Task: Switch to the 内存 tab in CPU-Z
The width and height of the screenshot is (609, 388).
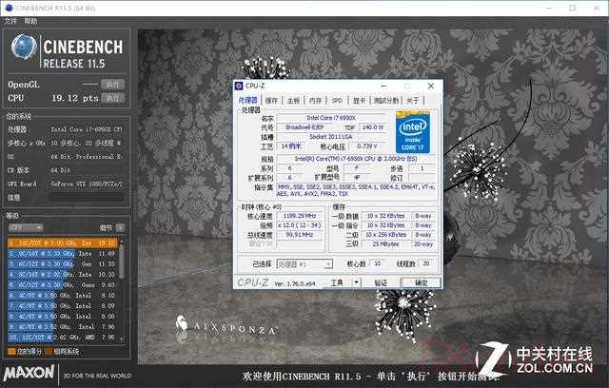Action: click(315, 101)
